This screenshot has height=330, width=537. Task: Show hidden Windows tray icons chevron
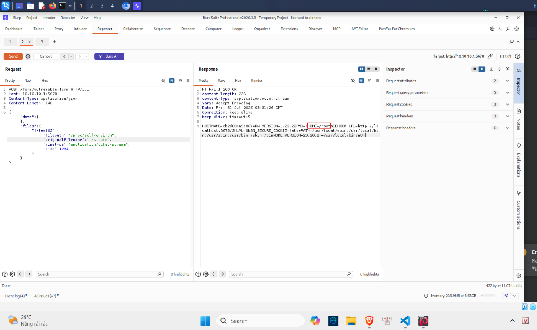512,321
